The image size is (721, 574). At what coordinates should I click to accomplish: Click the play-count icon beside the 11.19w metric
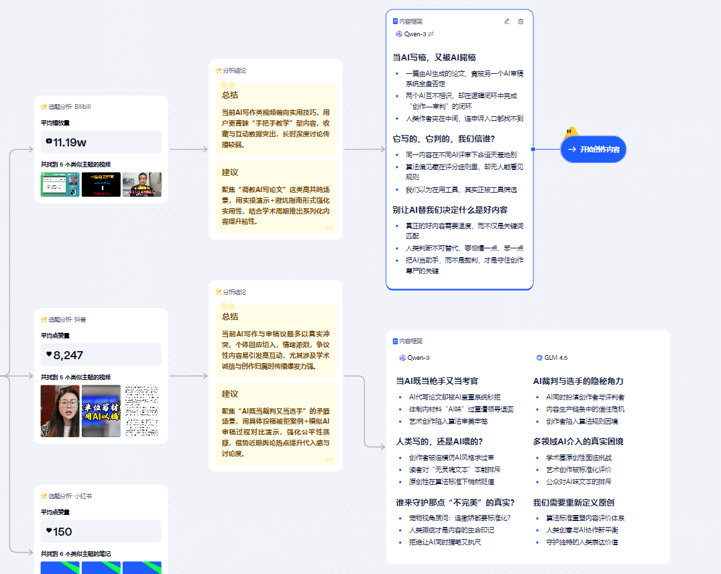click(x=50, y=142)
